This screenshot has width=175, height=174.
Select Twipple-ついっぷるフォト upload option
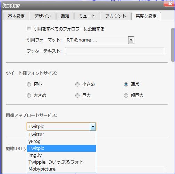click(x=61, y=162)
